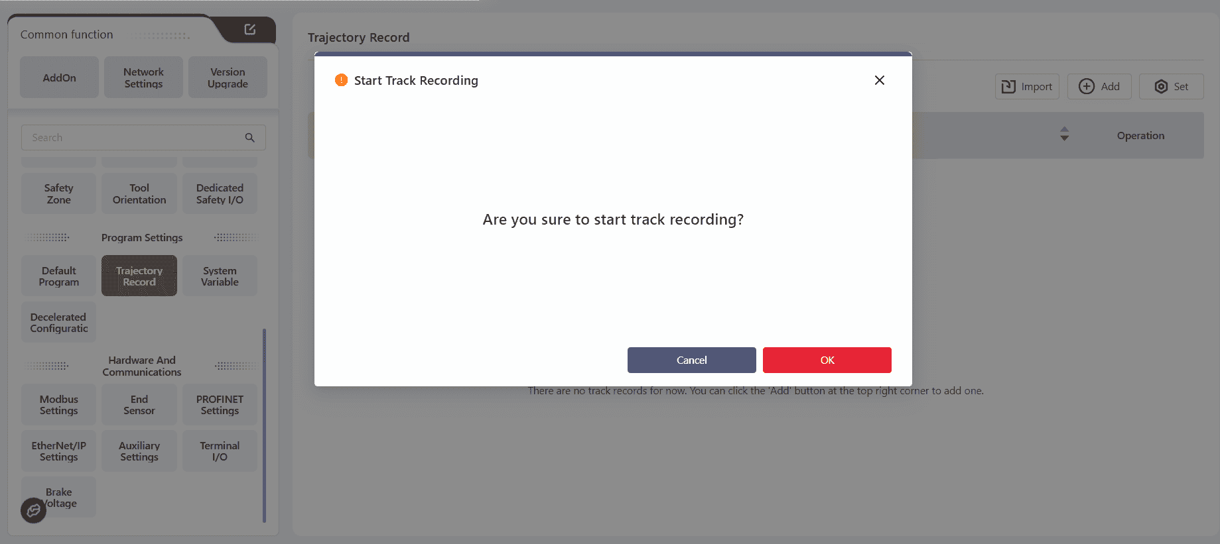Select the System Variable tile
The image size is (1220, 544).
(x=220, y=276)
